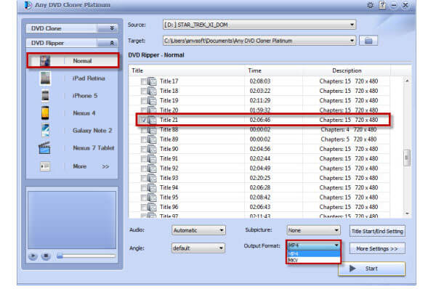
Task: Click the film icon of Title 96
Action: 152,207
